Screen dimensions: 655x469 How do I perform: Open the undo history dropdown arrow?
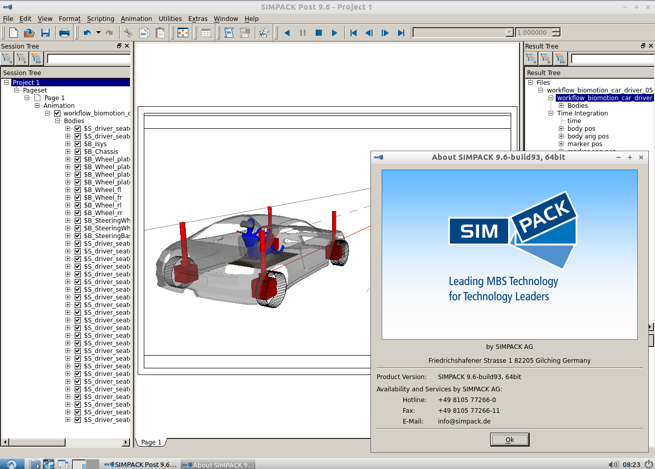[98, 33]
